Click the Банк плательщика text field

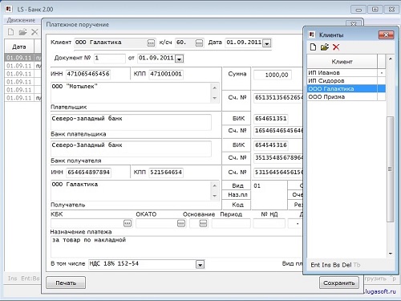(x=131, y=122)
